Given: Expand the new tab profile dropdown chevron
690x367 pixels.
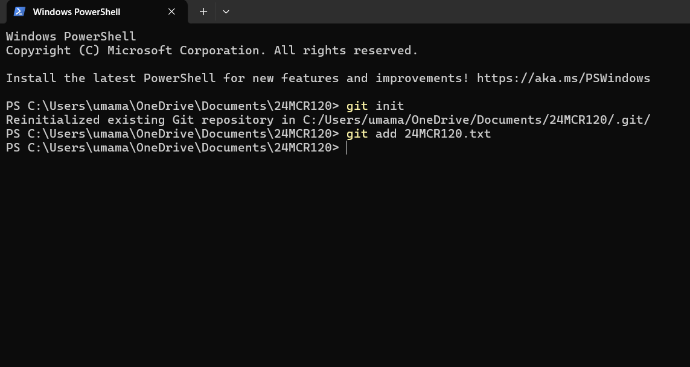Looking at the screenshot, I should coord(226,12).
